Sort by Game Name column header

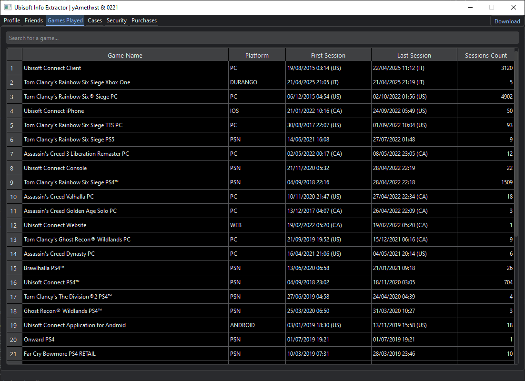(125, 55)
